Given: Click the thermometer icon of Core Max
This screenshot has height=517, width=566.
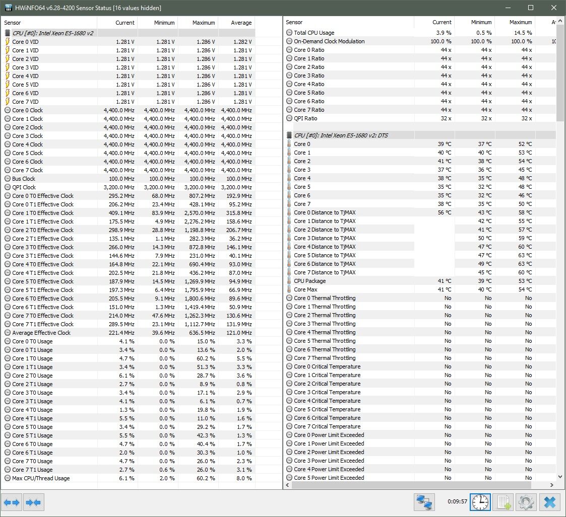Looking at the screenshot, I should click(x=289, y=289).
